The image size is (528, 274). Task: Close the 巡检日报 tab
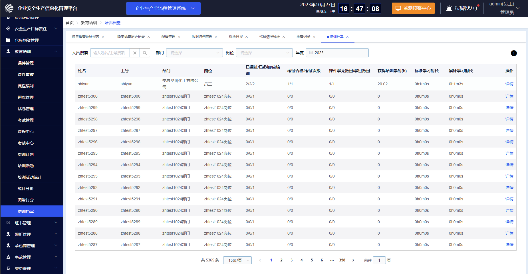pos(247,37)
